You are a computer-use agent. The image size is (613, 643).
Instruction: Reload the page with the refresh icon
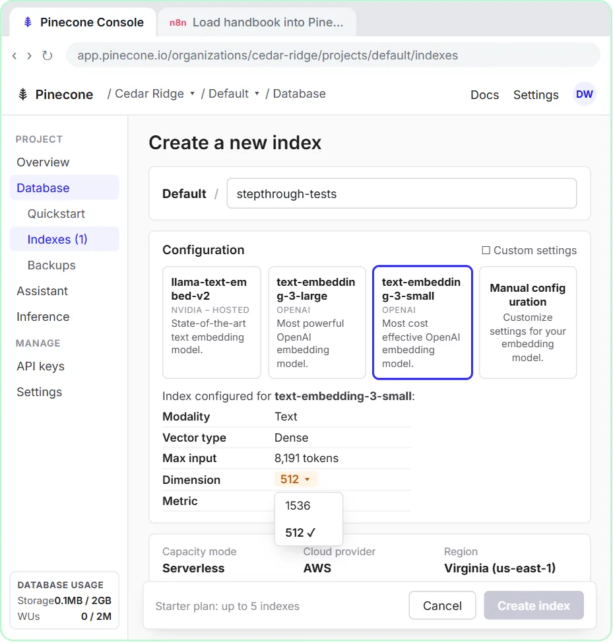(47, 55)
